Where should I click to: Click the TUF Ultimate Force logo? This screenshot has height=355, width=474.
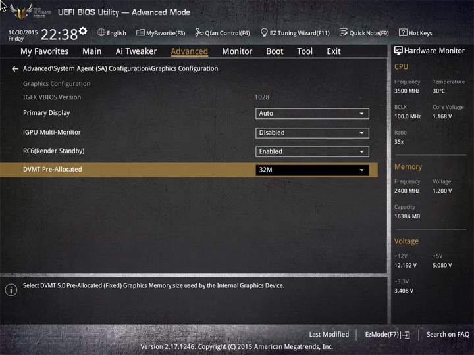(30, 12)
